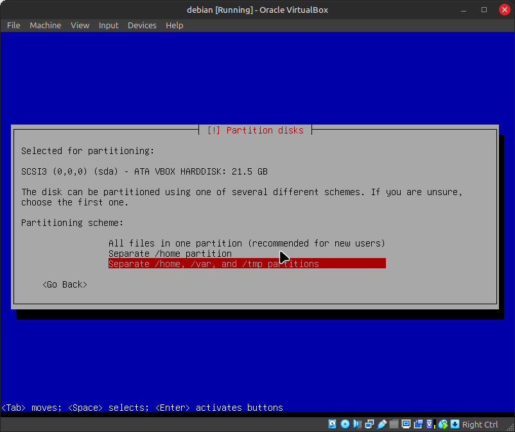Select All files in one partition option
The height and width of the screenshot is (432, 515).
click(247, 243)
